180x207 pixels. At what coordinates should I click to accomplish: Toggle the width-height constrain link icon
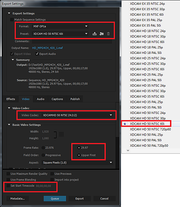point(61,135)
